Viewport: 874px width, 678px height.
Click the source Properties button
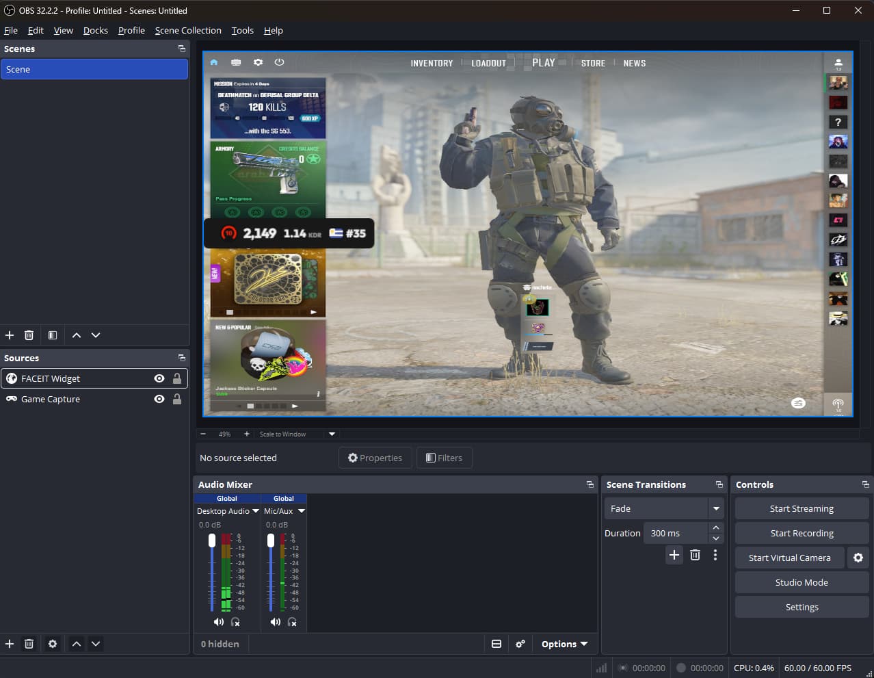(375, 458)
